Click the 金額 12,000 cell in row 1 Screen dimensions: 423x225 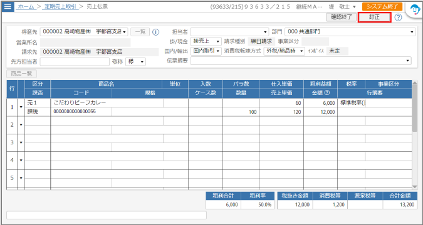(x=320, y=112)
